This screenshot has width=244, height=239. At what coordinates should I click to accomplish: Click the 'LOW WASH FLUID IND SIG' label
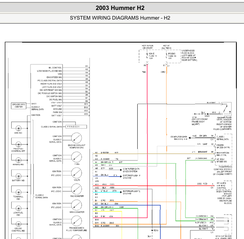coord(49,71)
